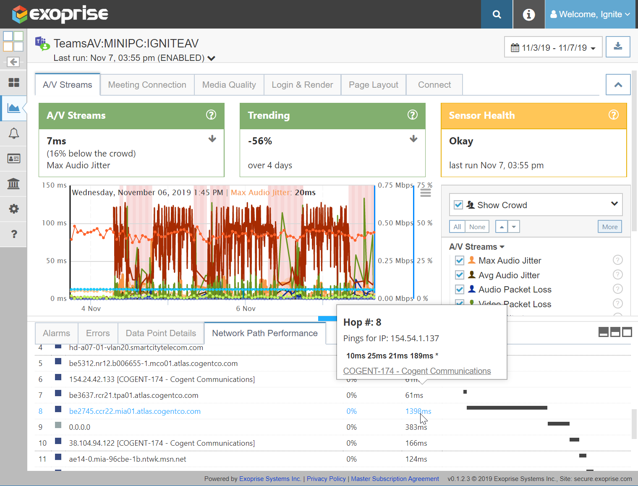Select the maximized bottom panel layout icon

click(x=627, y=332)
